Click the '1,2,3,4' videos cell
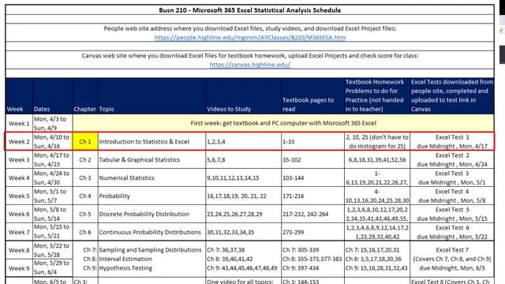This screenshot has height=284, width=505. tap(243, 141)
